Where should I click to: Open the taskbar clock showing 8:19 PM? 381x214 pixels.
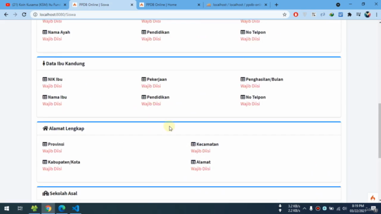point(358,209)
